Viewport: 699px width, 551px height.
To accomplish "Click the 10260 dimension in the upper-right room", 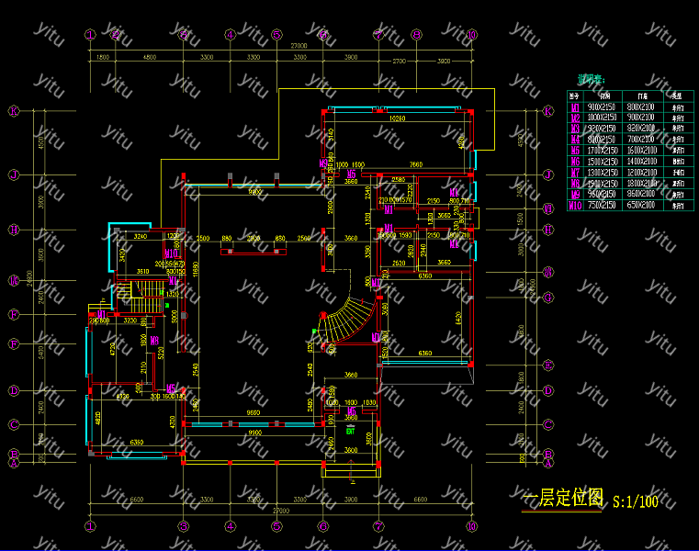I will click(397, 119).
